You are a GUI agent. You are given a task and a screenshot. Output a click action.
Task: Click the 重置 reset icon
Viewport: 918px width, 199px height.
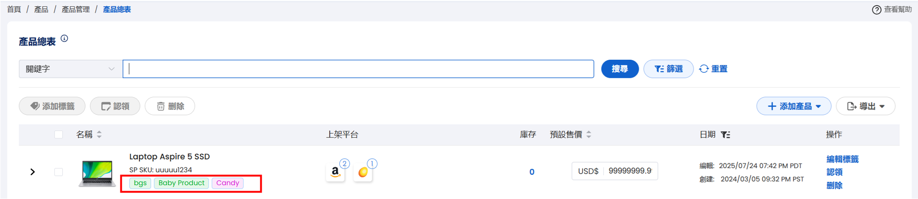pyautogui.click(x=704, y=69)
